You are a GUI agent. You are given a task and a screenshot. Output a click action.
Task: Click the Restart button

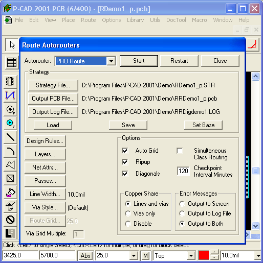pyautogui.click(x=179, y=61)
